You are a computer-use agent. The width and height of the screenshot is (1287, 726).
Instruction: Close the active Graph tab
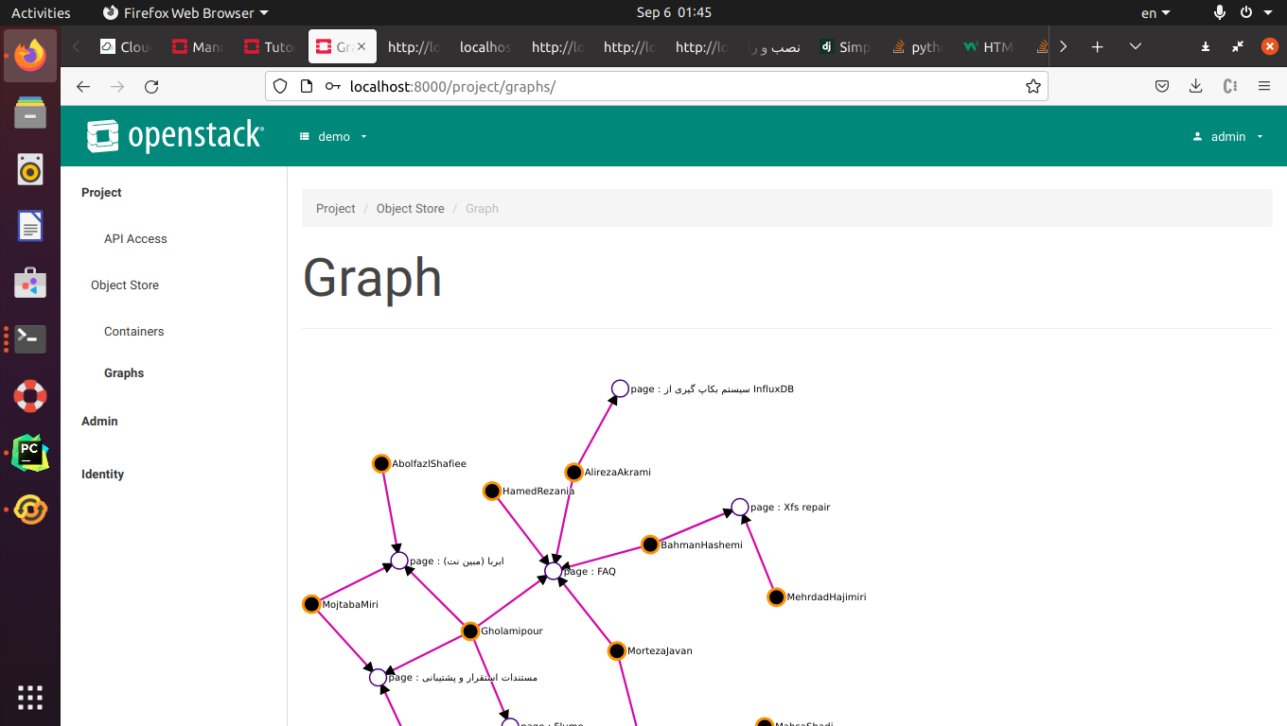pyautogui.click(x=361, y=46)
